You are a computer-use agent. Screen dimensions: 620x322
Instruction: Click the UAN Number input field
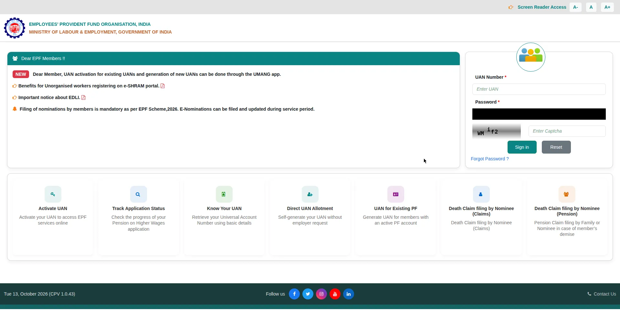coord(539,89)
